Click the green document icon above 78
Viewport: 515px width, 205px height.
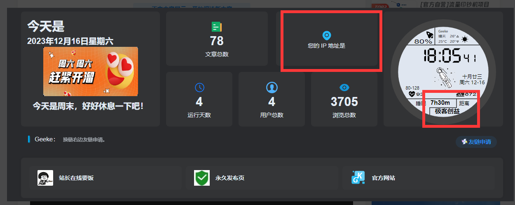pos(217,27)
